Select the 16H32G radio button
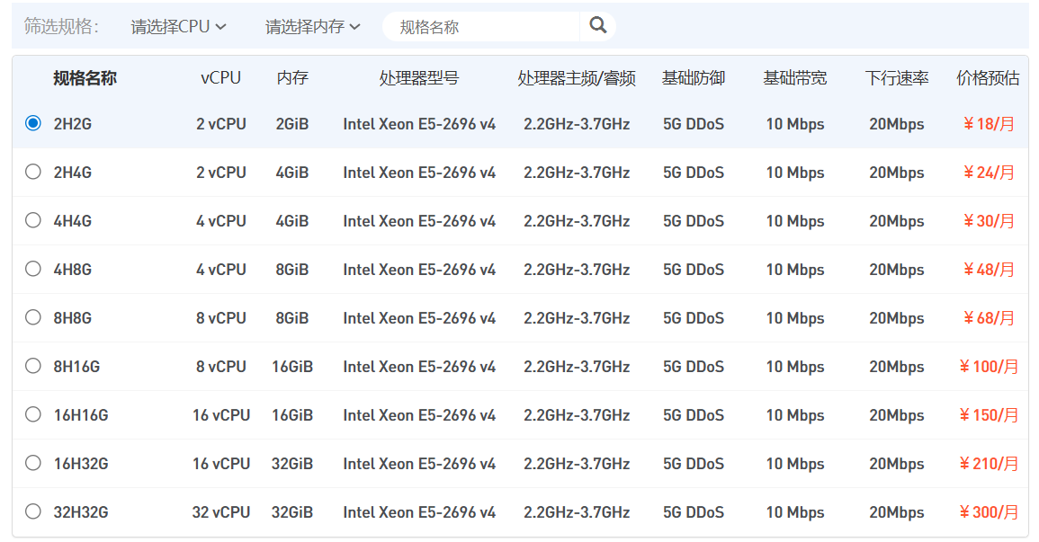The width and height of the screenshot is (1039, 542). coord(33,463)
